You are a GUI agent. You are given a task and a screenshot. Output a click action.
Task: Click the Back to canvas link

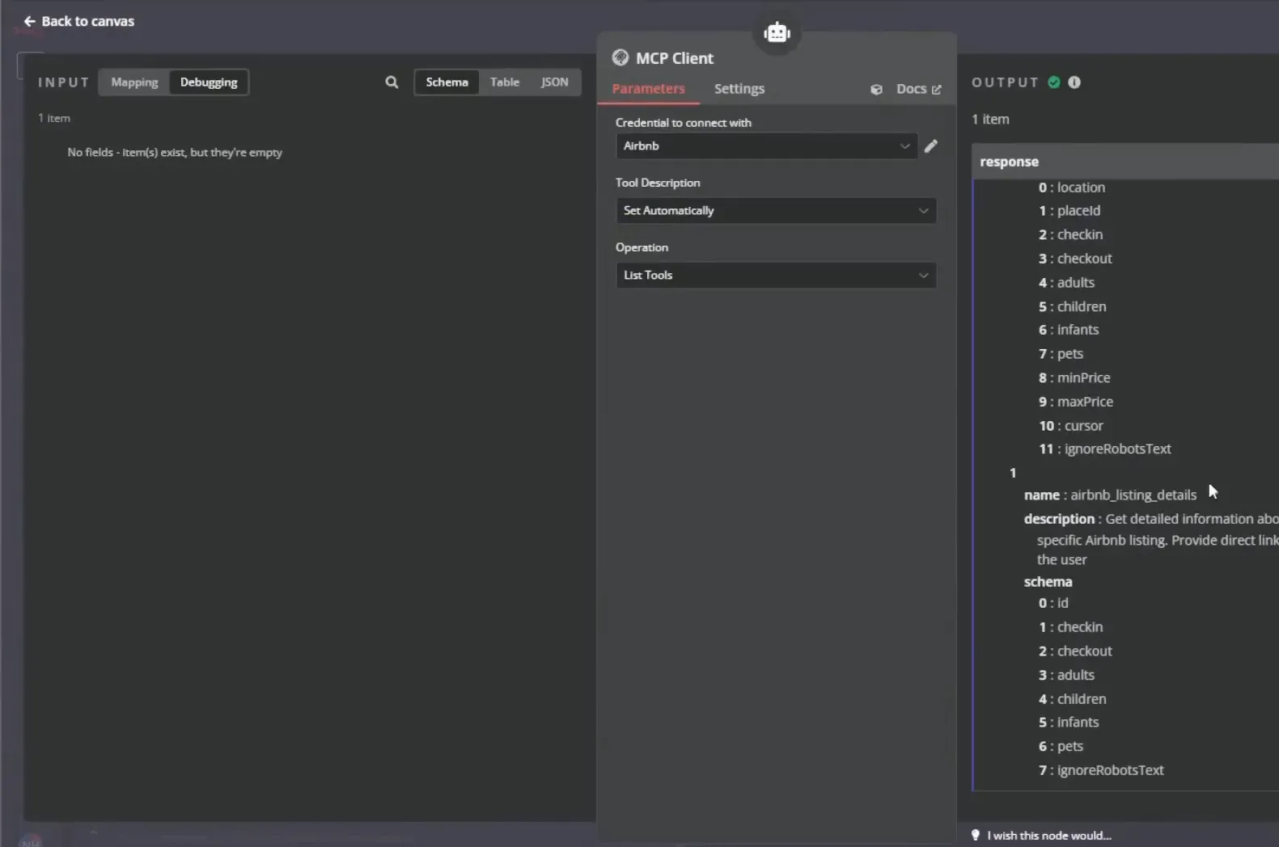79,22
